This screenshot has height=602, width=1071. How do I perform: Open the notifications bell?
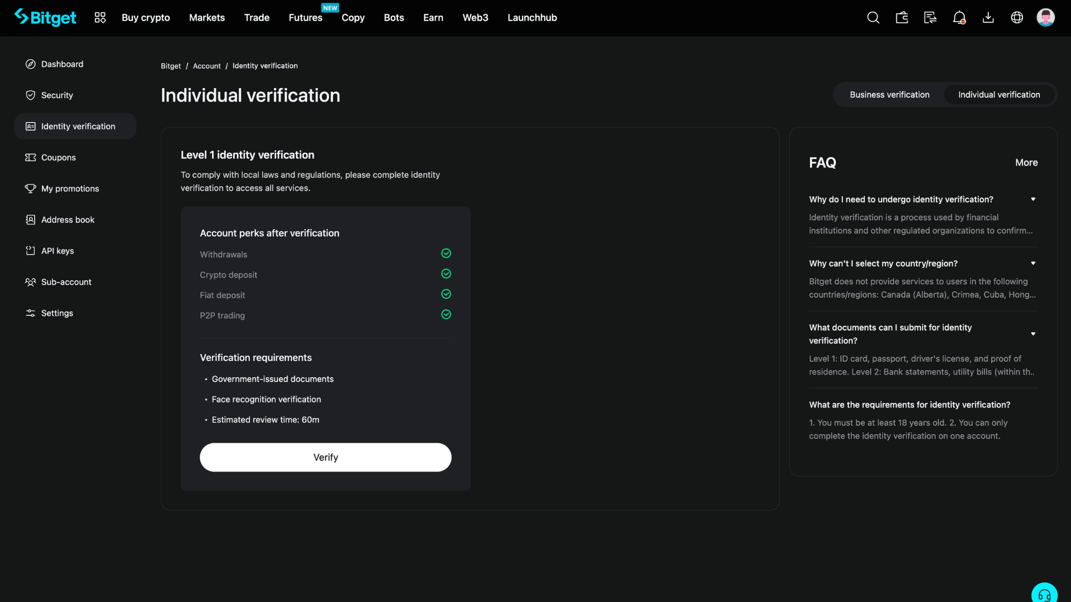click(x=959, y=18)
